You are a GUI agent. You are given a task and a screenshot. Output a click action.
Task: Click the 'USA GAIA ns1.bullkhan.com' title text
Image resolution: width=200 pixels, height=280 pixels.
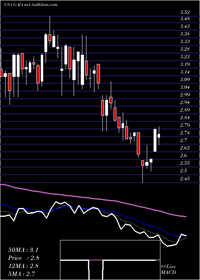point(31,5)
